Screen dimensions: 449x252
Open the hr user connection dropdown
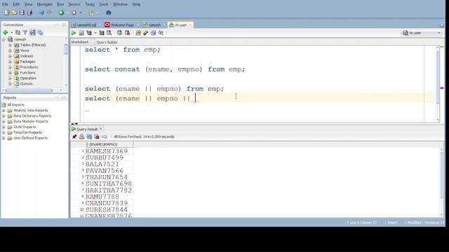[x=422, y=33]
